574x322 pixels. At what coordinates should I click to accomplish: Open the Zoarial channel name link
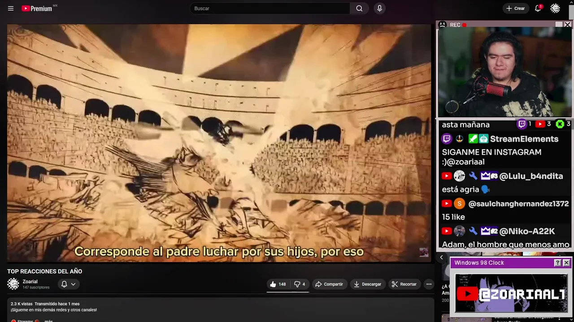[30, 282]
